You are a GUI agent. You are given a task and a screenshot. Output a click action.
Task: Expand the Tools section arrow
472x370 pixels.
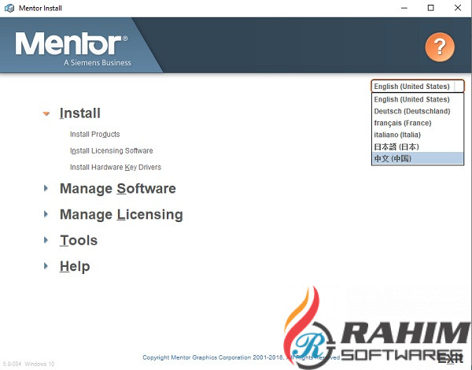(x=46, y=240)
